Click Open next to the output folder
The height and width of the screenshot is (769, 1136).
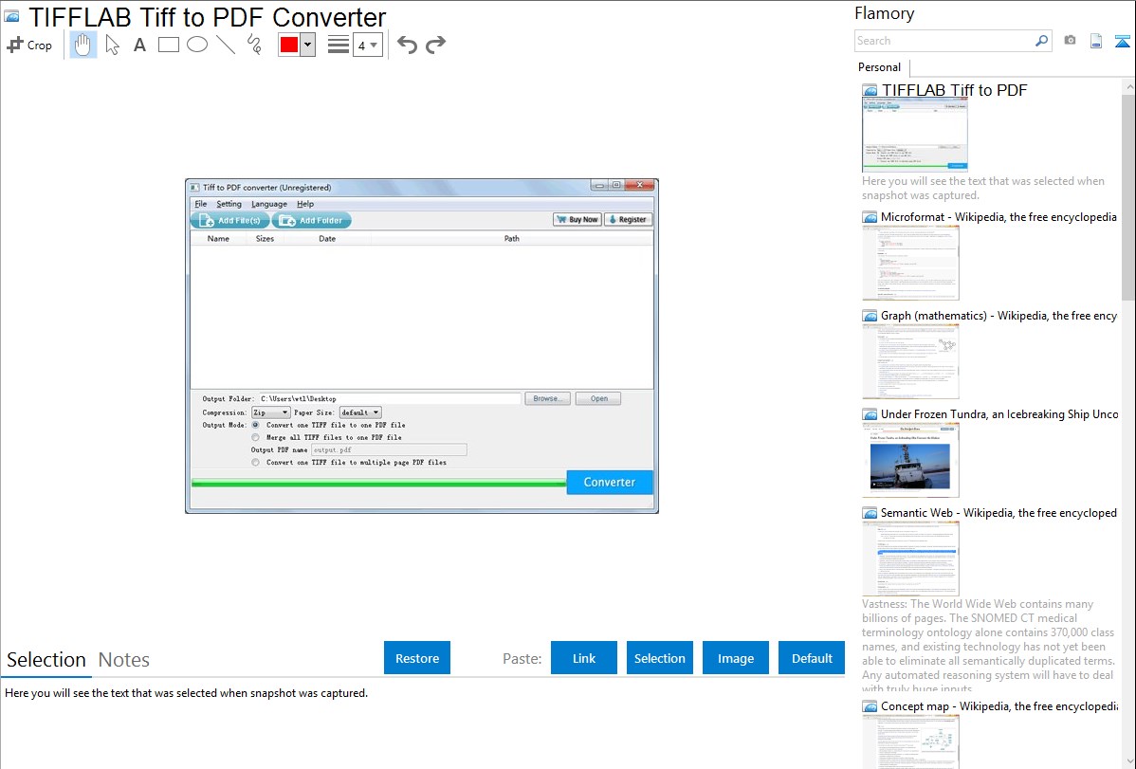[598, 398]
